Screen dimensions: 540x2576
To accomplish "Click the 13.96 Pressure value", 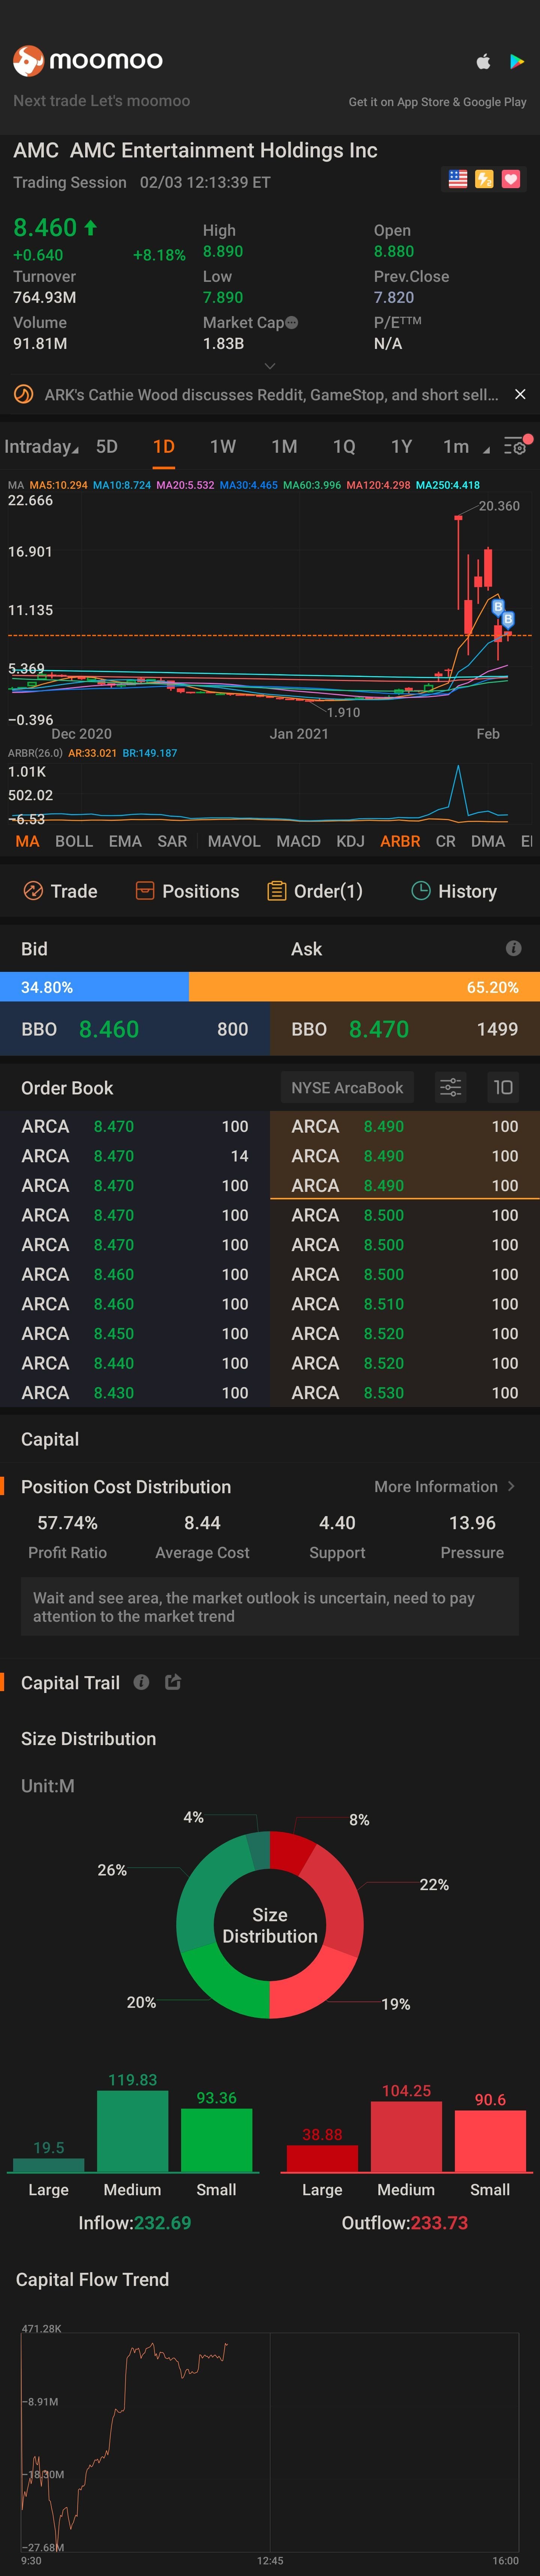I will 472,1523.
